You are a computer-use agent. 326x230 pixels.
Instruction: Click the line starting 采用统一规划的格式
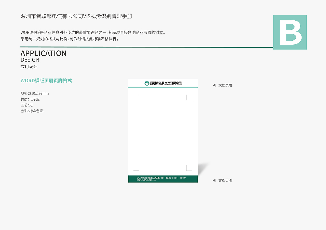click(70, 39)
